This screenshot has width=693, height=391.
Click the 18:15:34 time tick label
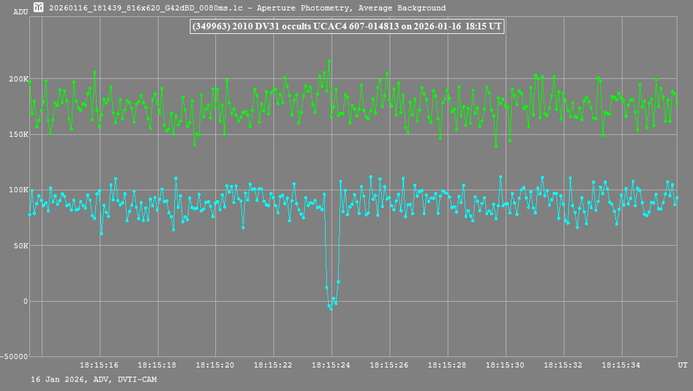[x=621, y=366]
